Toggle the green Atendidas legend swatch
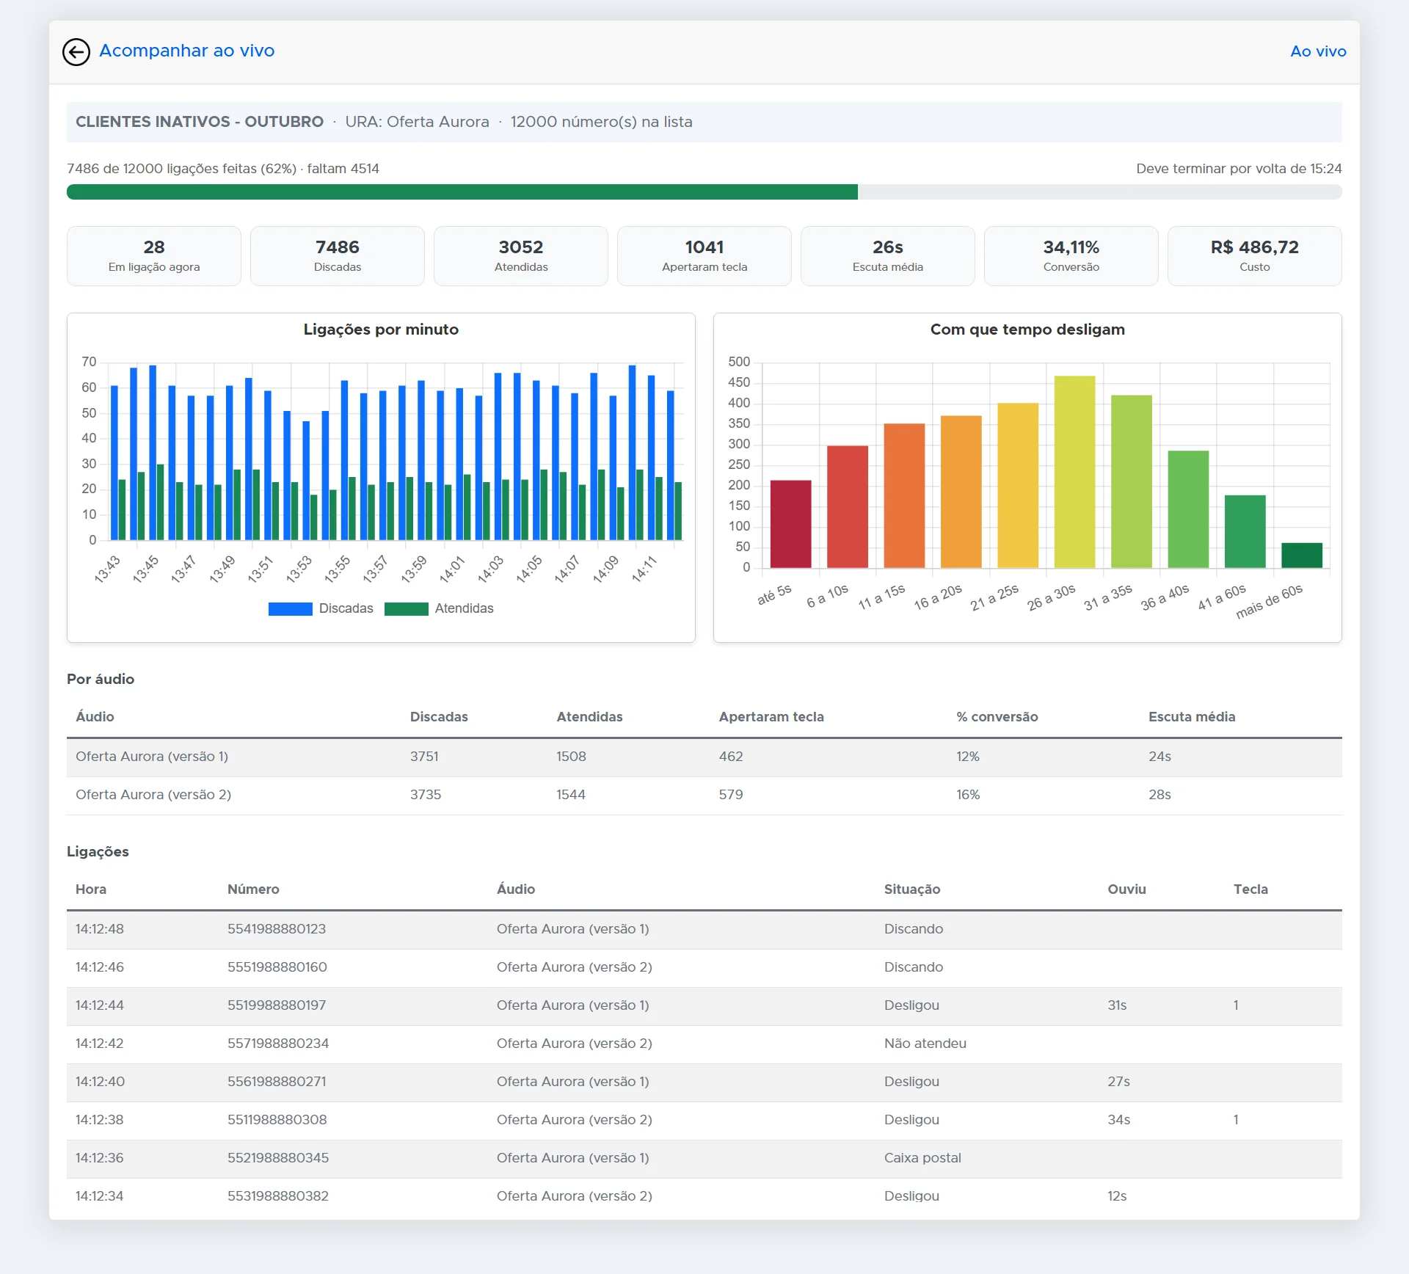1409x1274 pixels. pos(407,608)
